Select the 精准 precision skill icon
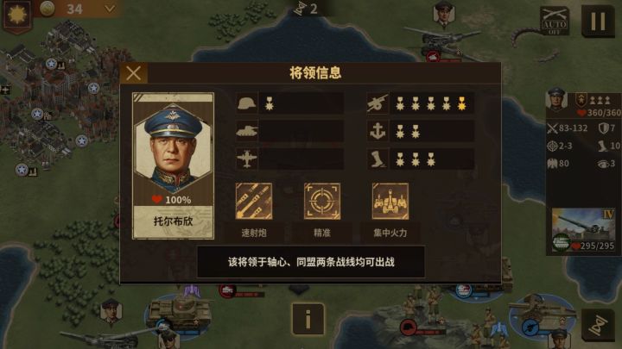This screenshot has height=349, width=622. click(322, 201)
